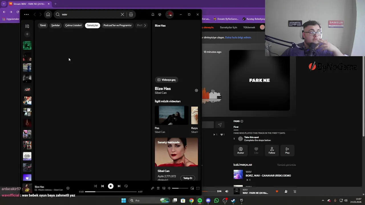365x205 pixels.
Task: Open Connect to a device icon
Action: [164, 188]
